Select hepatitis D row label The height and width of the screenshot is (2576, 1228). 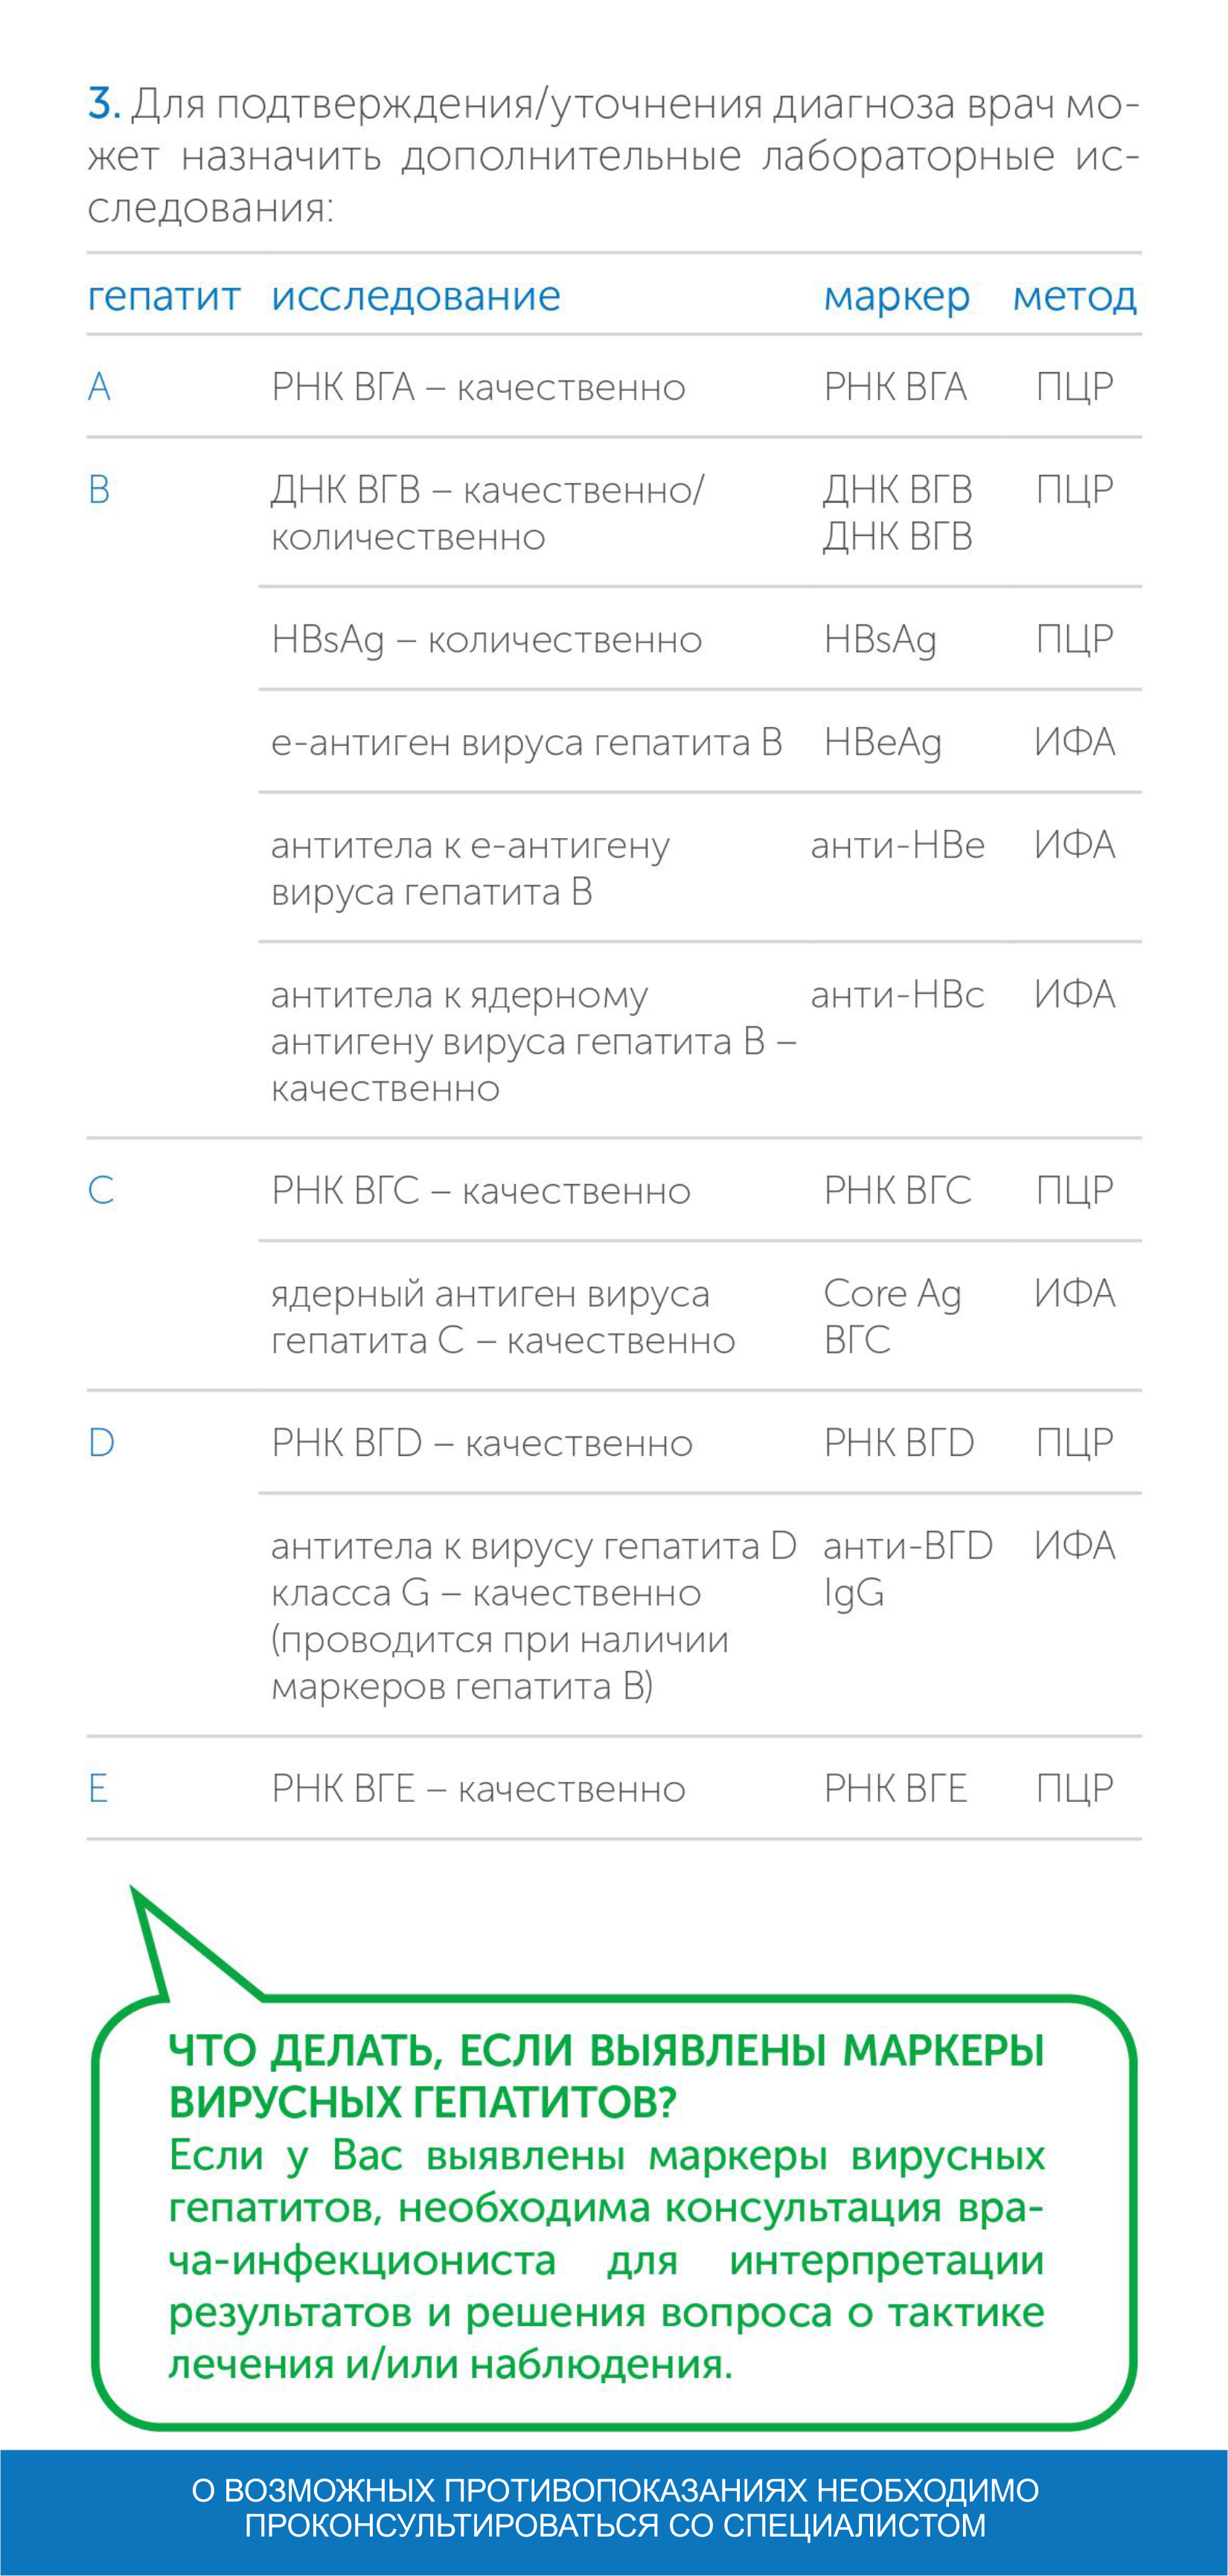tap(101, 1443)
